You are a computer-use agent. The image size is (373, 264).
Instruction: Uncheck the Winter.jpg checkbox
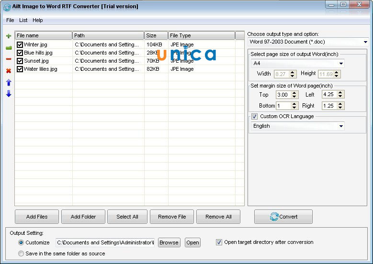20,44
